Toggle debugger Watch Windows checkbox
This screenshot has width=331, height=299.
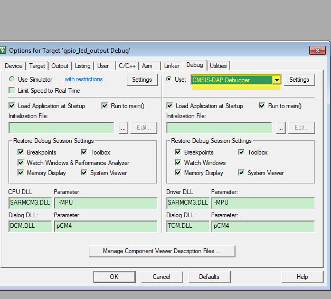pos(178,162)
